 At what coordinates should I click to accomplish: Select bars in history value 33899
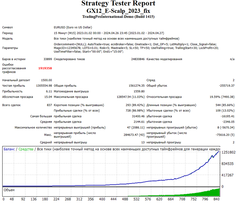coord(48,59)
